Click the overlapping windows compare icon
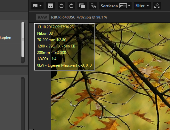 pos(82,6)
